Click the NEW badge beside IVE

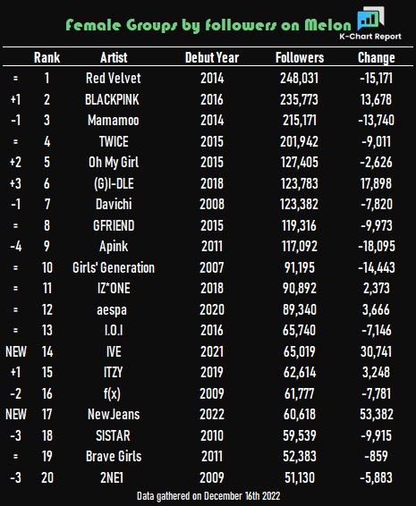click(16, 351)
